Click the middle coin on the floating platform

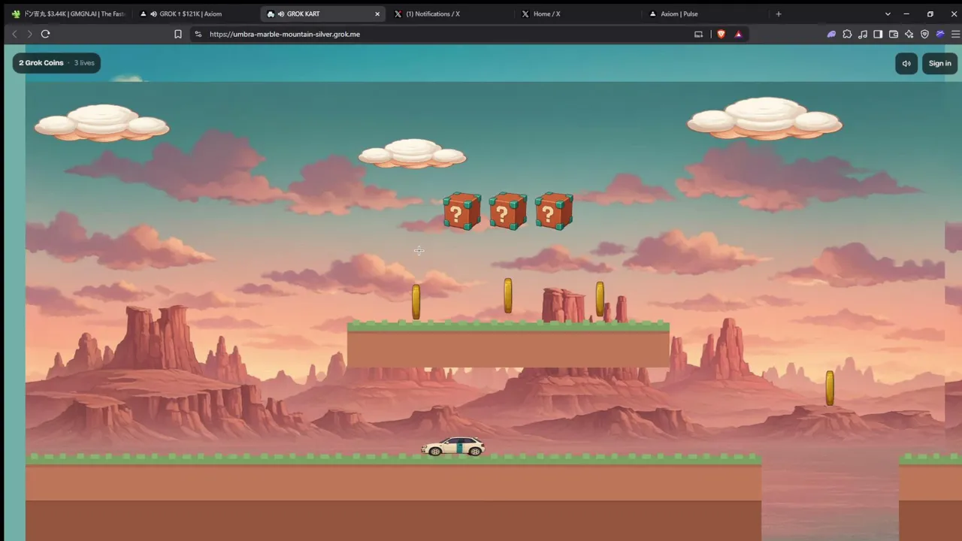tap(508, 296)
